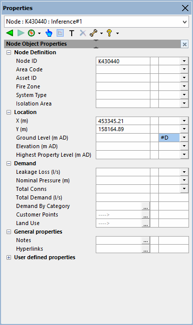193x325 pixels.
Task: Select the System Type label
Action: [x=31, y=95]
